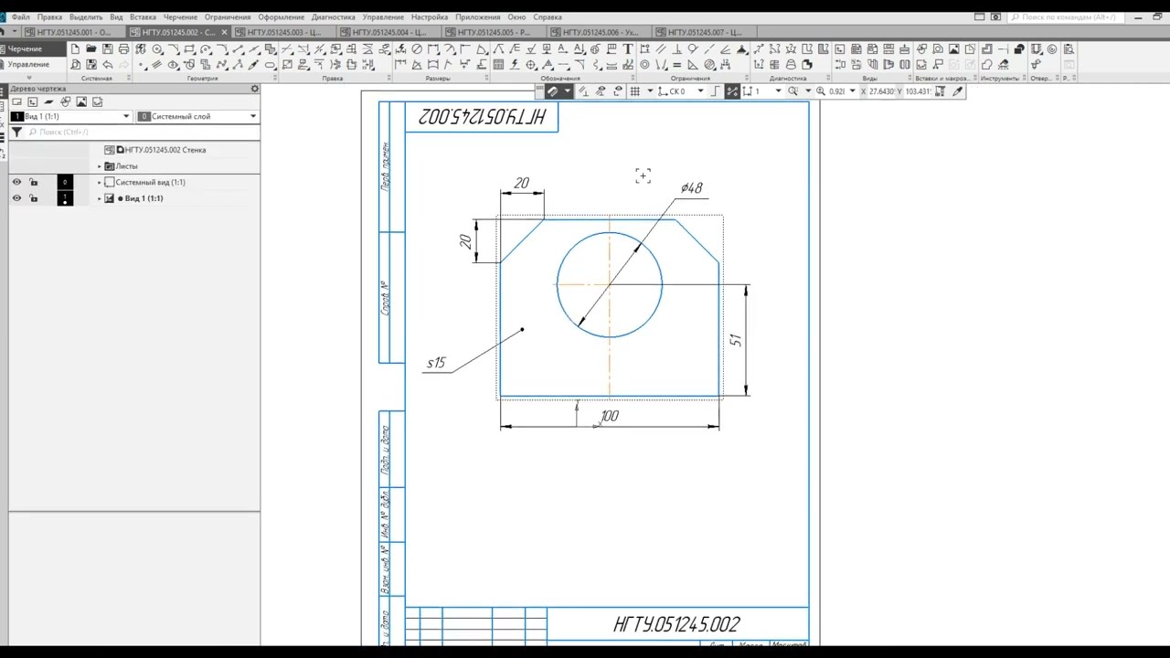The width and height of the screenshot is (1170, 658).
Task: Save the drawing with the floppy disk icon
Action: click(x=107, y=49)
